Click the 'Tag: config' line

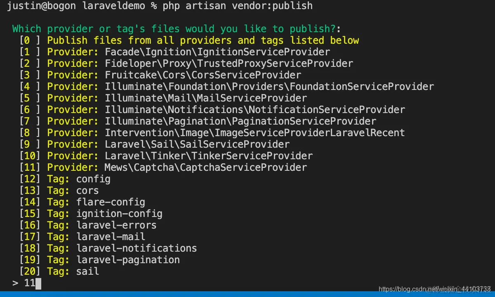coord(65,179)
